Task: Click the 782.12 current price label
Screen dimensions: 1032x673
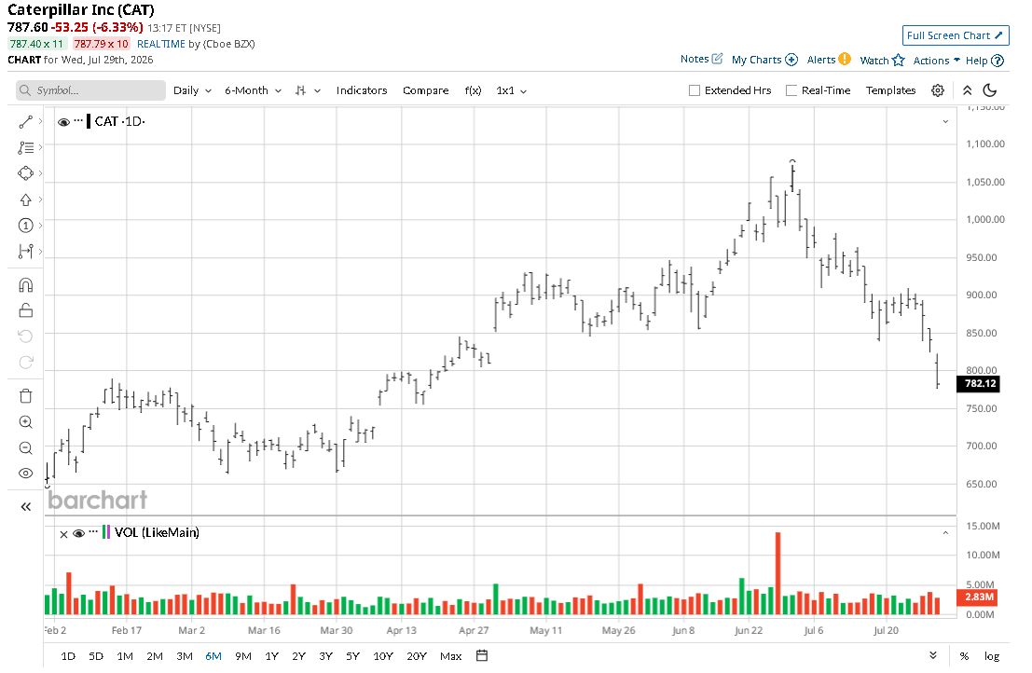Action: [979, 383]
